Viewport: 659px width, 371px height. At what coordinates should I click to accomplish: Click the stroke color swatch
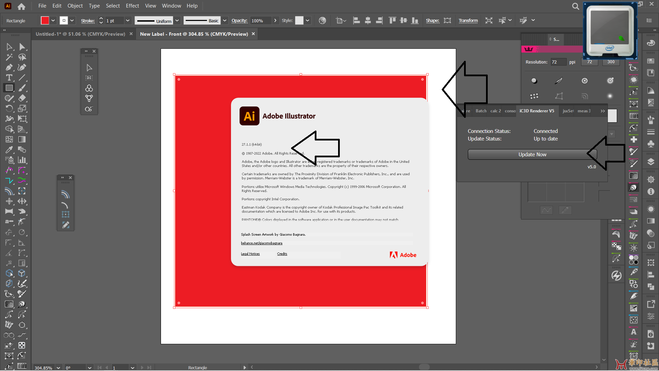[x=64, y=21]
